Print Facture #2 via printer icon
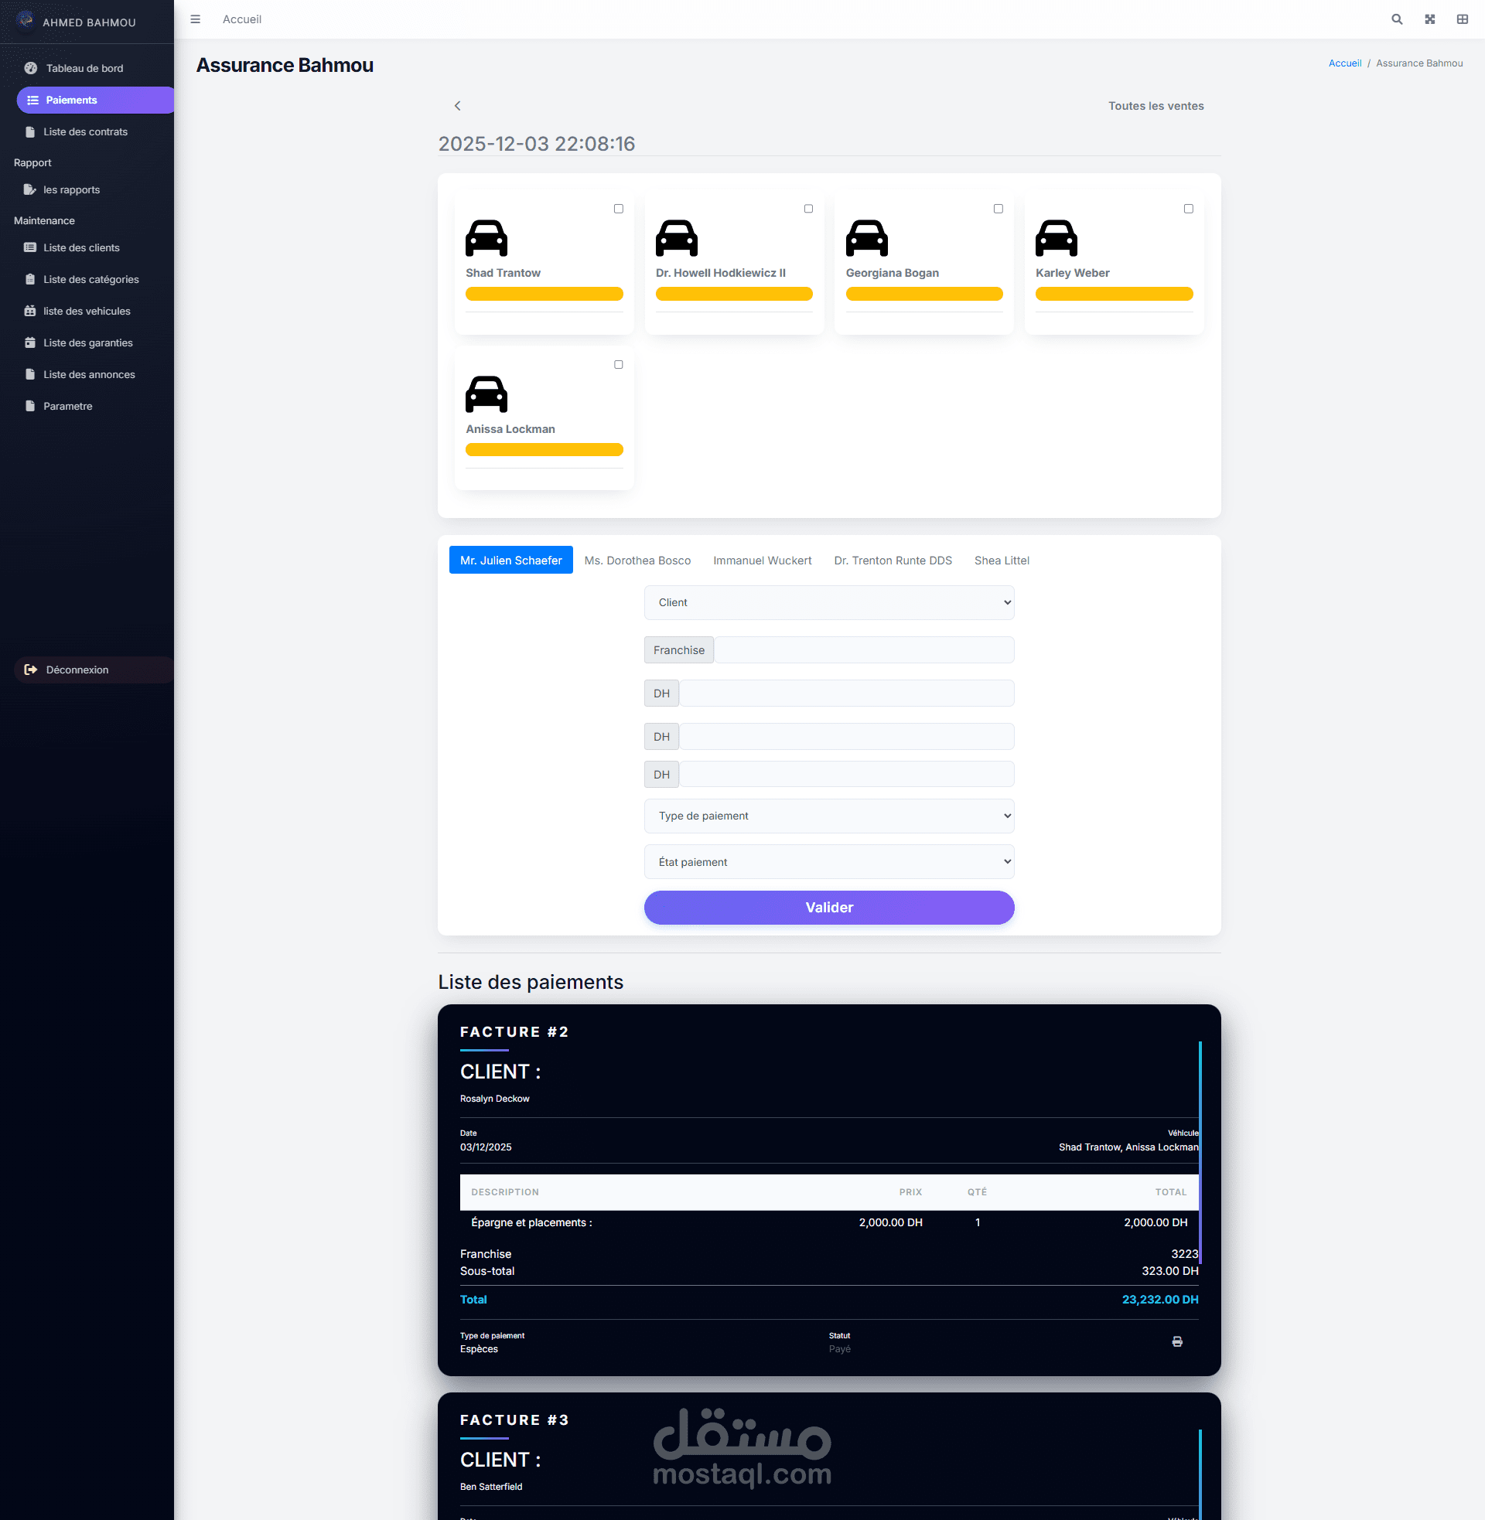The image size is (1485, 1520). pyautogui.click(x=1176, y=1341)
